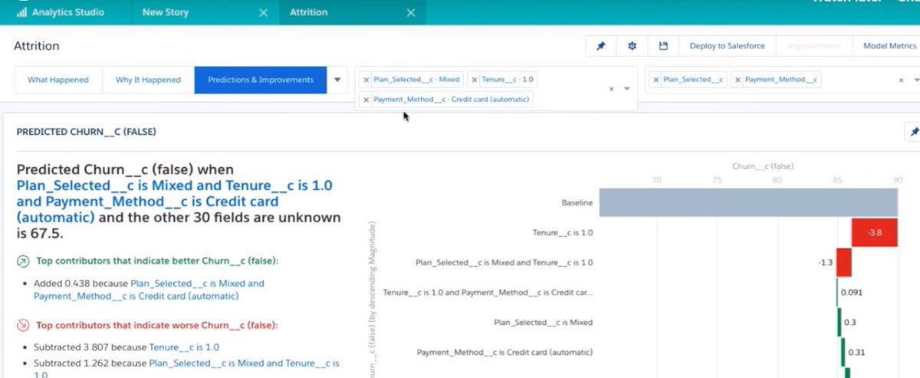Close the Attrition tab

click(x=411, y=12)
